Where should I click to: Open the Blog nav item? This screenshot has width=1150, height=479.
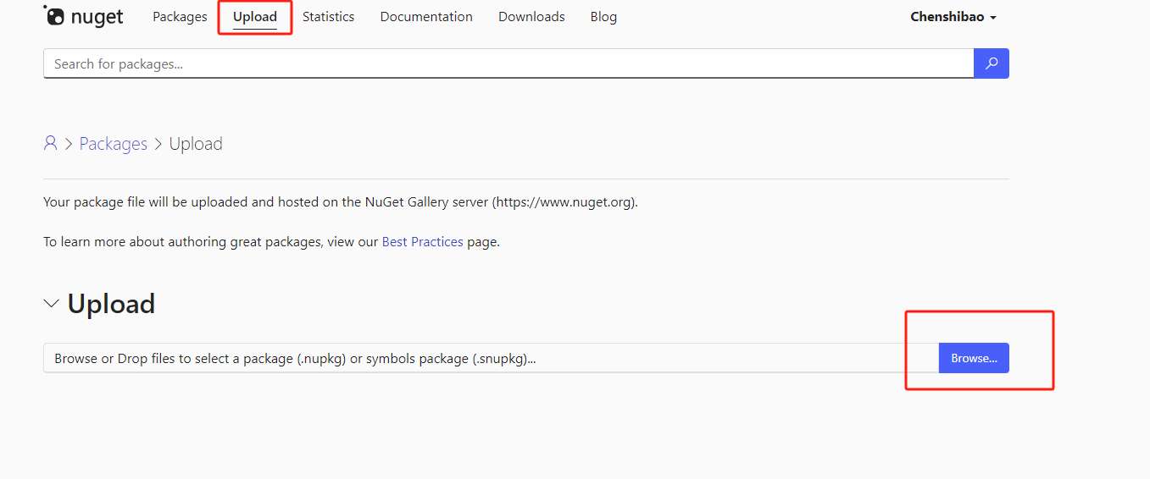coord(603,17)
